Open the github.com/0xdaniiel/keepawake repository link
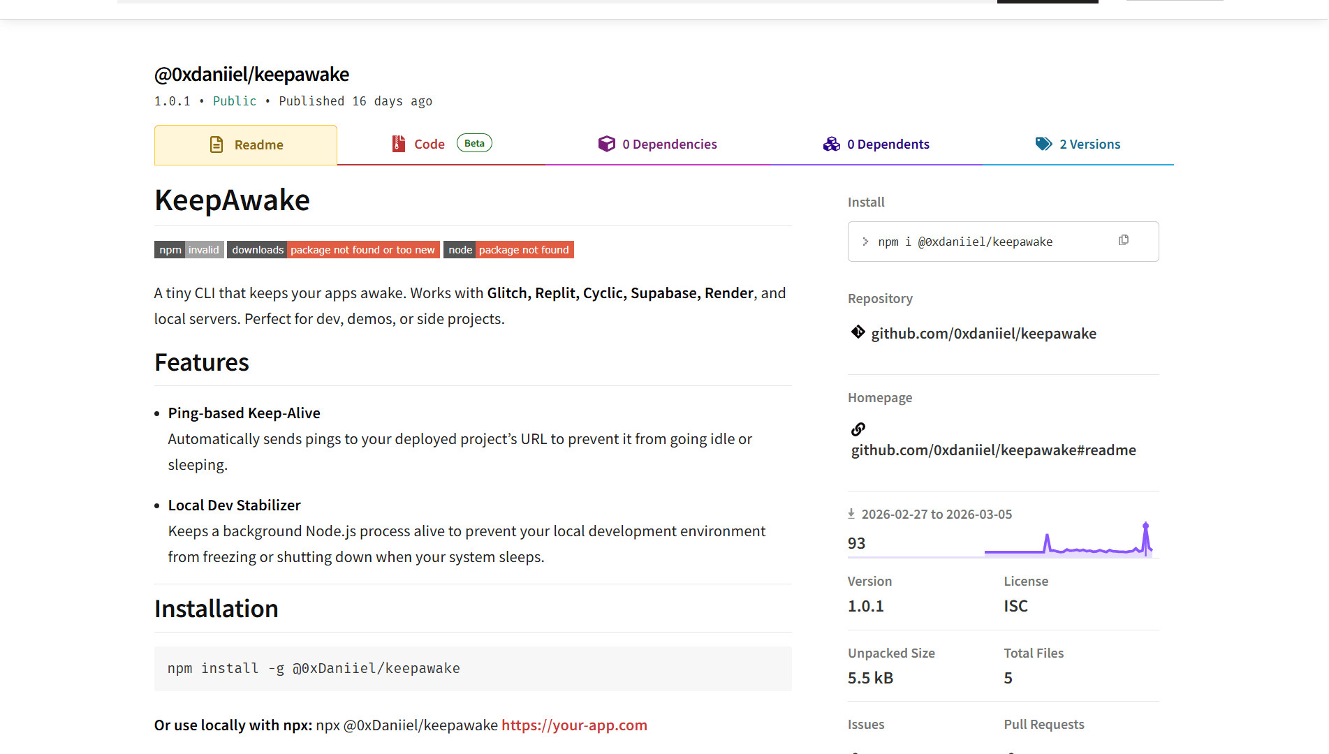This screenshot has height=754, width=1329. [x=983, y=334]
